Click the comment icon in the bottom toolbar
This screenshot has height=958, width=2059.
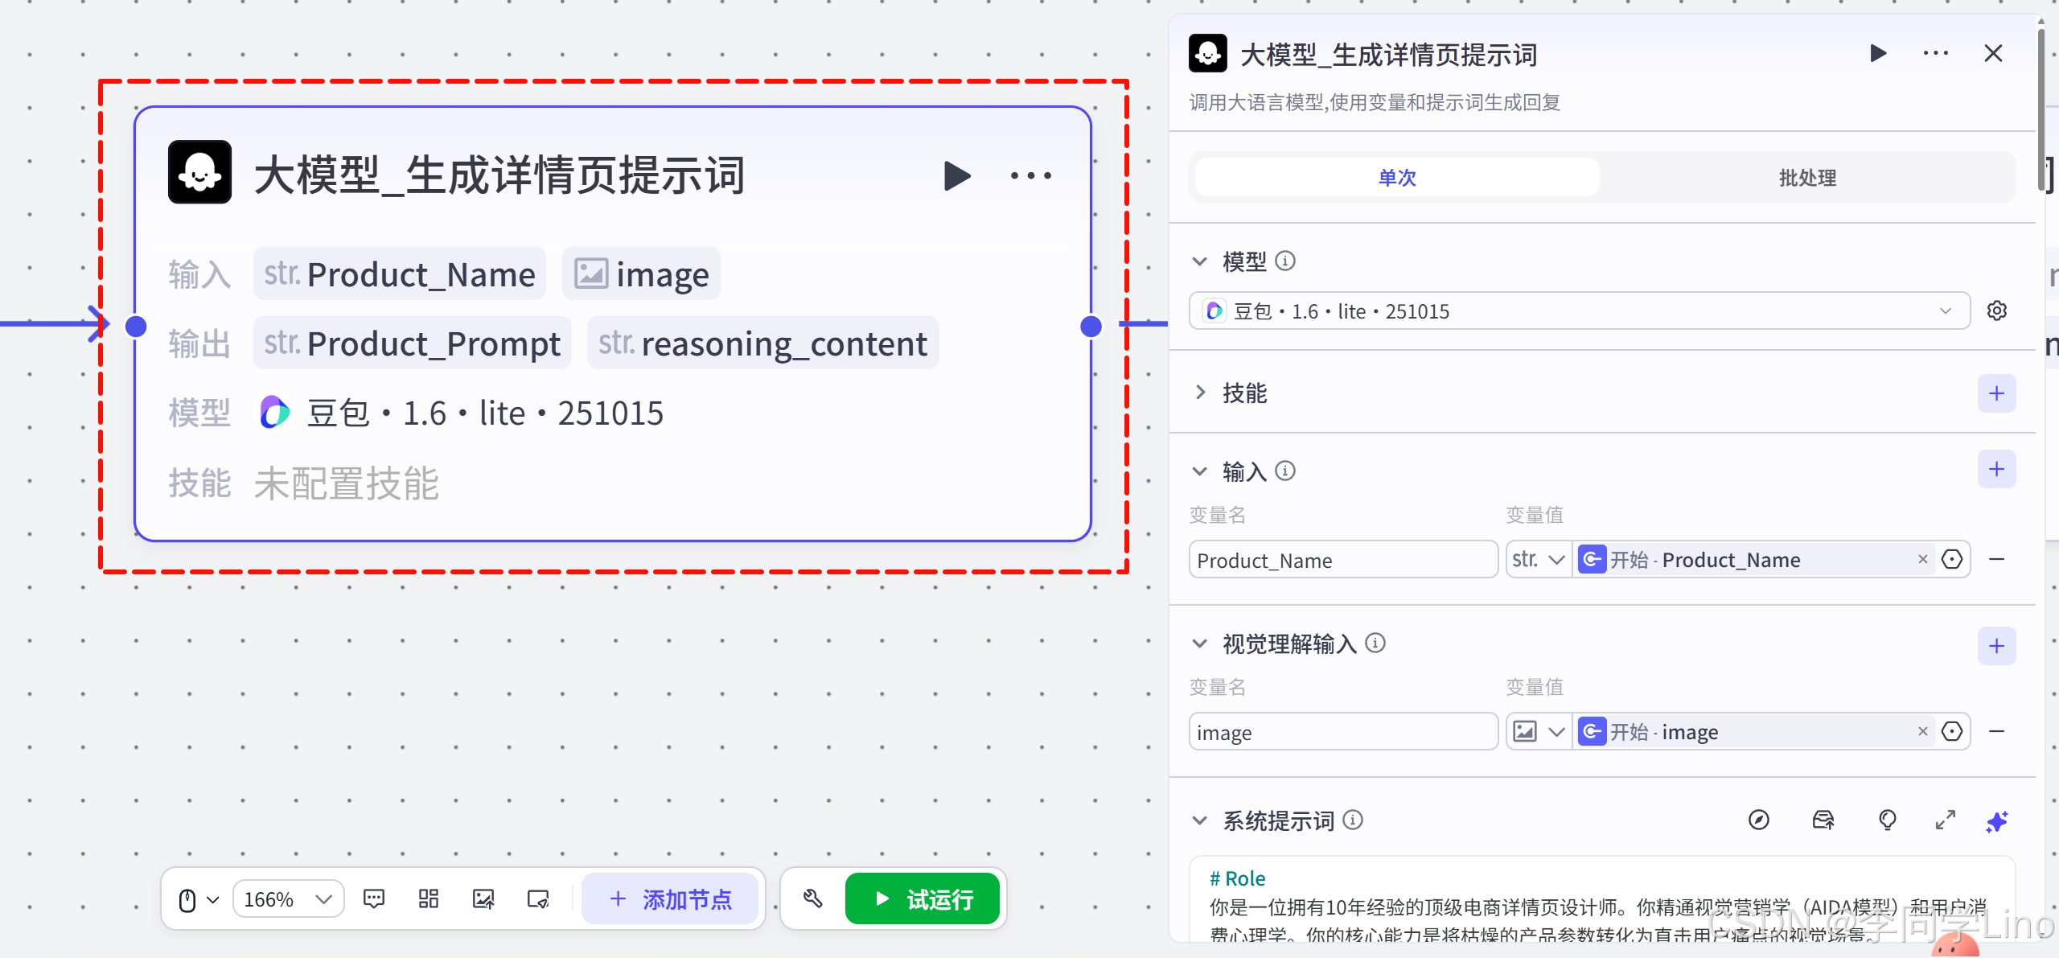tap(374, 898)
